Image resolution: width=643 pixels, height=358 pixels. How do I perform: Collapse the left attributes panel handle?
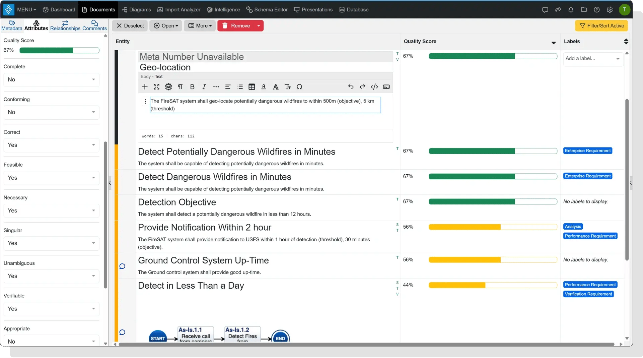[110, 183]
